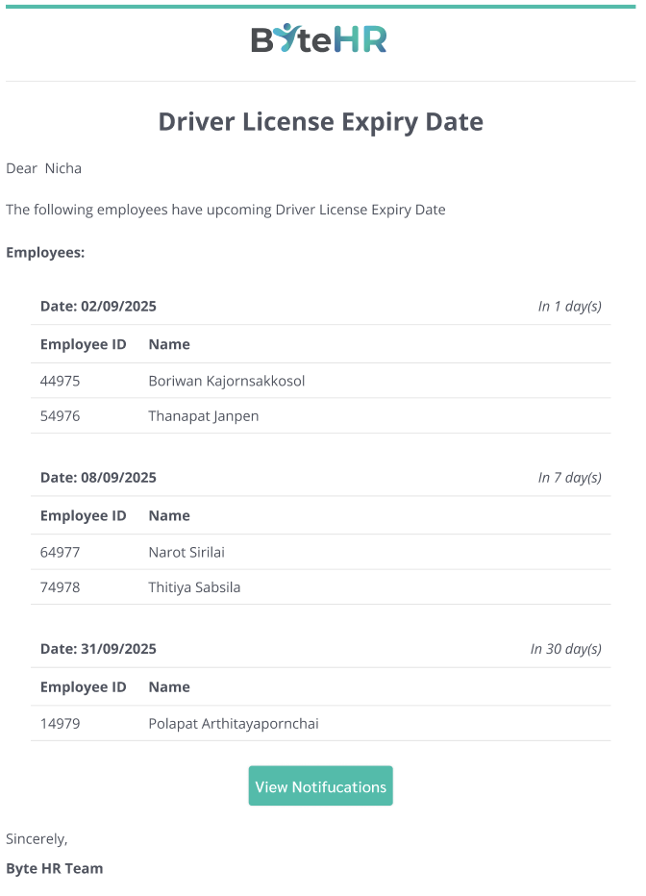Click the "In 30 day(s)" label
Image resolution: width=646 pixels, height=896 pixels.
tap(565, 649)
